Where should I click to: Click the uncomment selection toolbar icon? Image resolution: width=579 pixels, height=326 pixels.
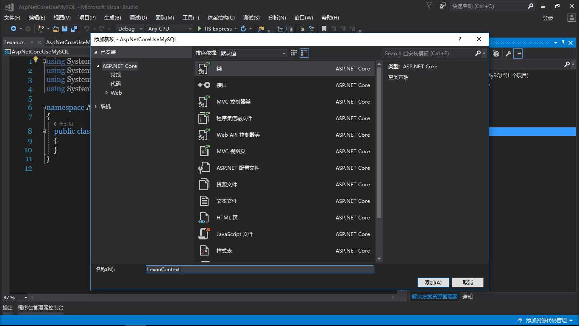(312, 28)
